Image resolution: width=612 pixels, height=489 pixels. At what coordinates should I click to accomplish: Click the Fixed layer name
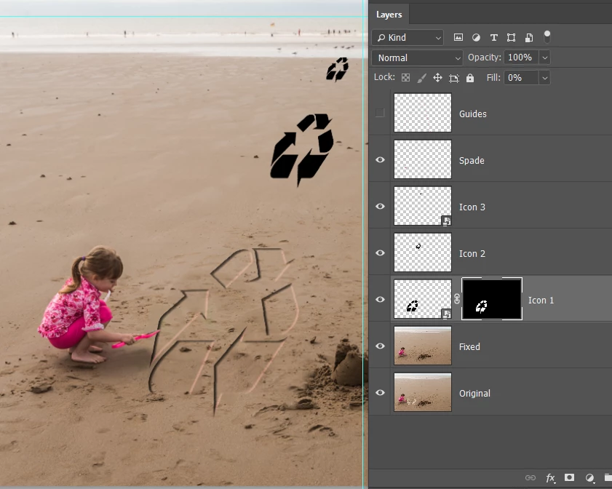469,346
